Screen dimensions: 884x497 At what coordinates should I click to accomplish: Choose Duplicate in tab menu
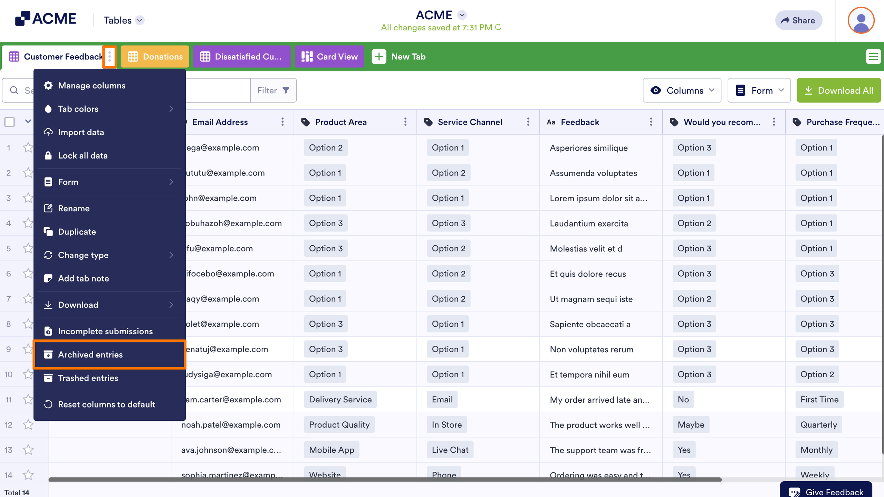(x=109, y=232)
